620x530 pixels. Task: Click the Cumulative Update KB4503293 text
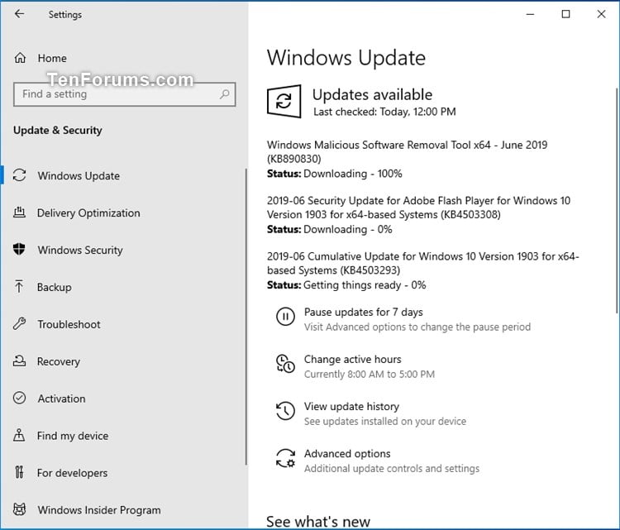click(422, 264)
